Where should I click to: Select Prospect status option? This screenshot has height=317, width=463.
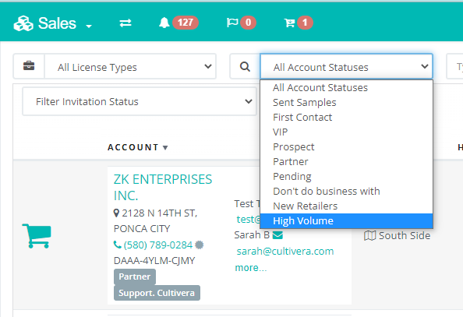tap(346, 146)
